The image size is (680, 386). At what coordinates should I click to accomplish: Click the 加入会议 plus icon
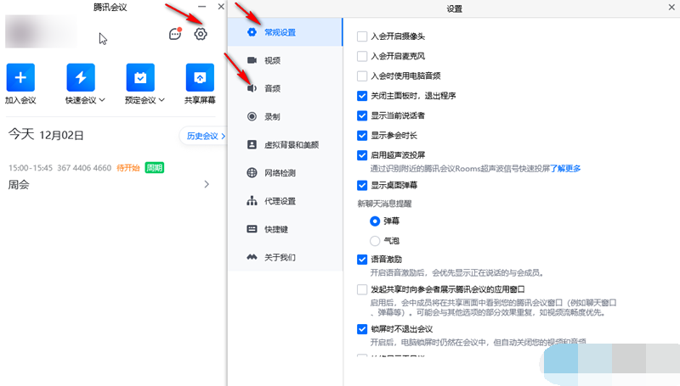pyautogui.click(x=20, y=78)
